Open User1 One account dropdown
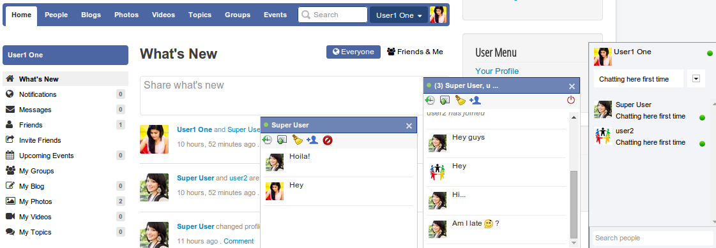Image resolution: width=716 pixels, height=248 pixels. tap(399, 15)
